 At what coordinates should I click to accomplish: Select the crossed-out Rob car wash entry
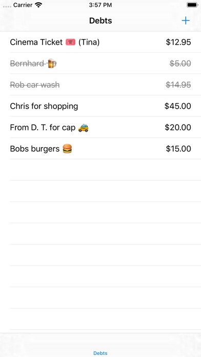coord(100,85)
